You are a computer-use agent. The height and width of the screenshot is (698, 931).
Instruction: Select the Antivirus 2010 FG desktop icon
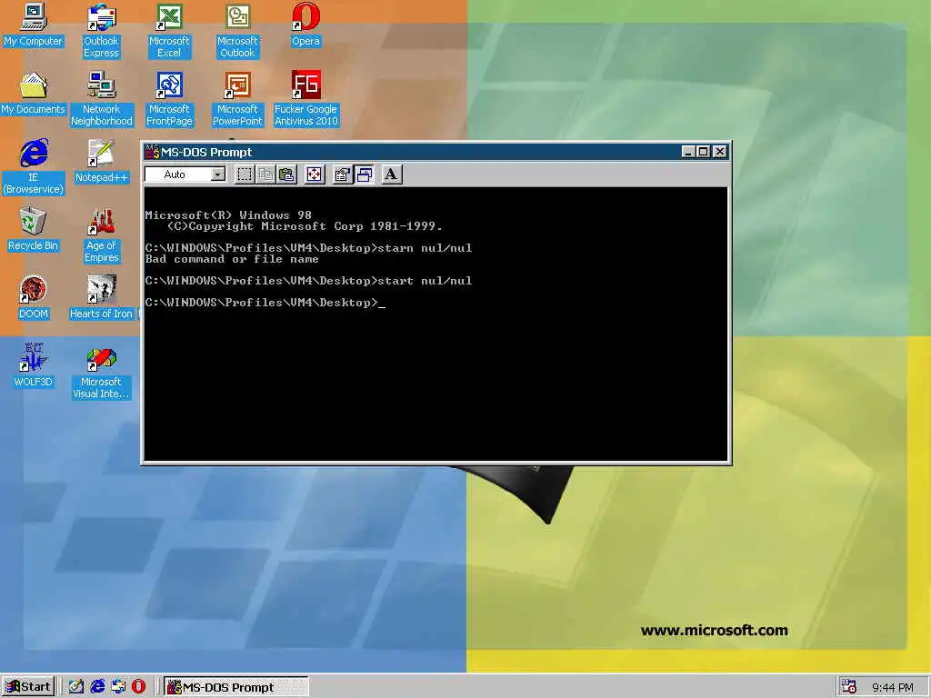305,98
